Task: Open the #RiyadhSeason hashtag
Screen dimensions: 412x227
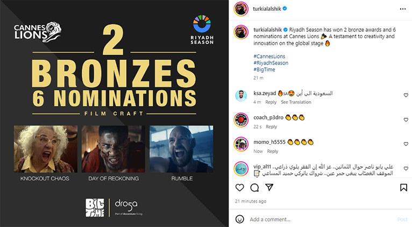Action: (x=271, y=63)
